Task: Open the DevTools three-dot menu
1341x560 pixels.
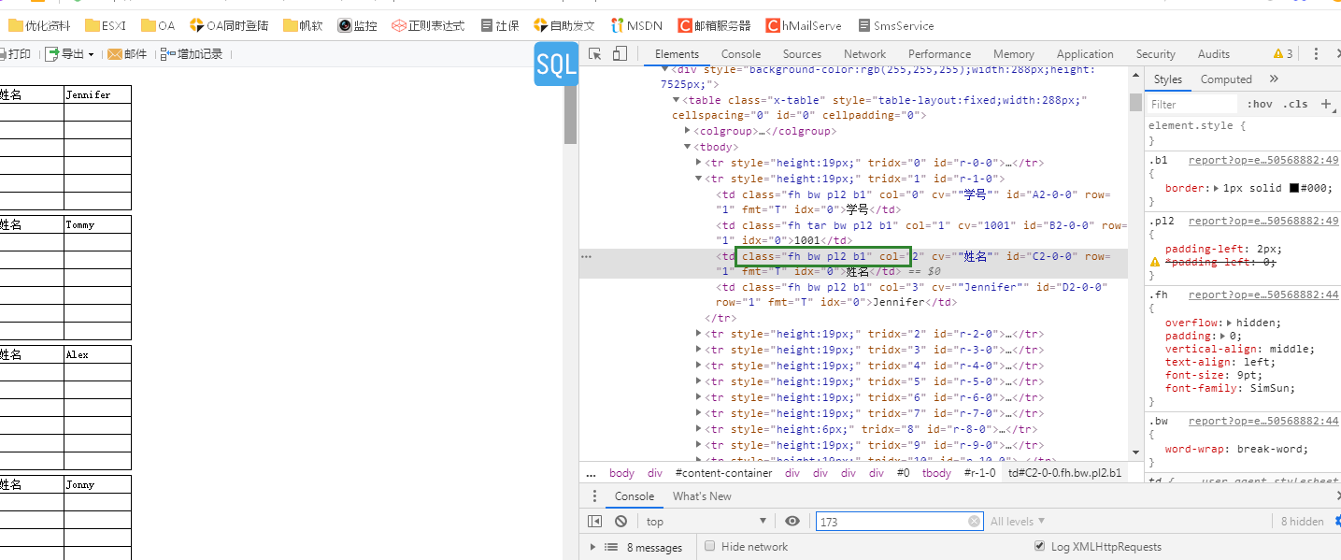Action: coord(1317,54)
